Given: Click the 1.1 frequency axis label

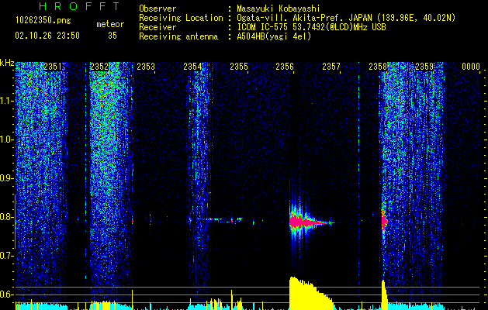Looking at the screenshot, I should coord(6,101).
